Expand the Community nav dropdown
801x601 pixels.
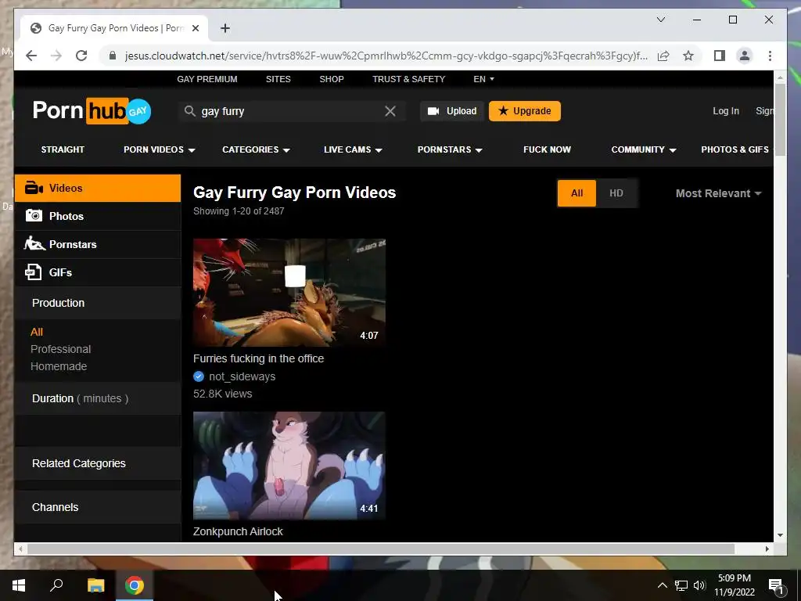644,149
